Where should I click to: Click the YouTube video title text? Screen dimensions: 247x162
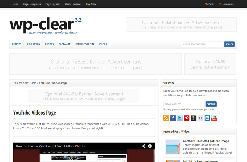(x=52, y=146)
